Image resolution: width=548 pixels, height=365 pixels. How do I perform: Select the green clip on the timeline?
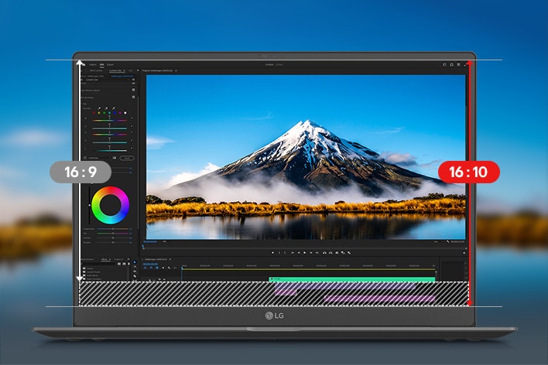pos(352,279)
